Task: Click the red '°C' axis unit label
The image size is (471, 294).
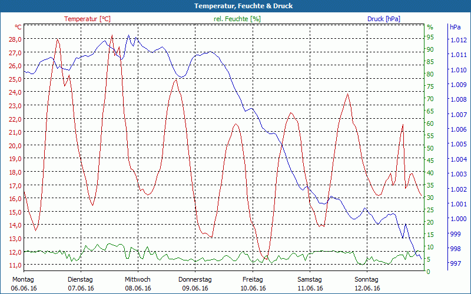Action: click(x=18, y=27)
